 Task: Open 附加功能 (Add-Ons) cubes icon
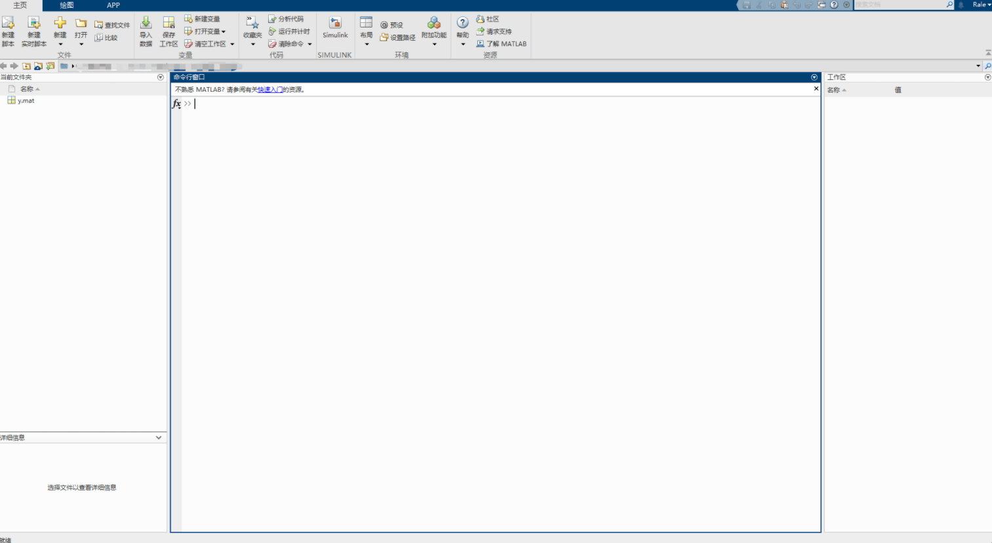pyautogui.click(x=433, y=24)
